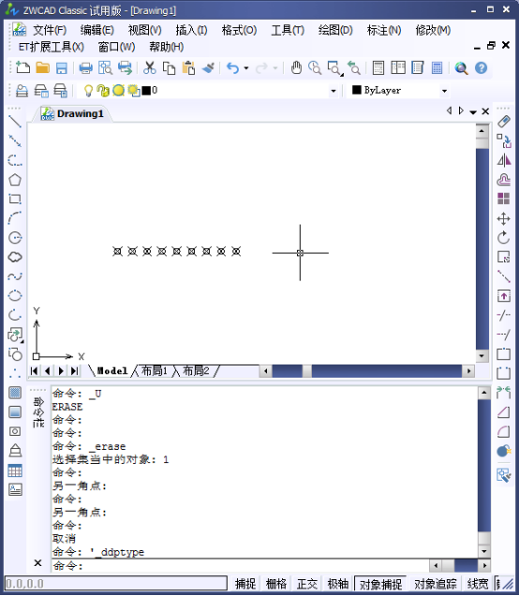
Task: Click the Print icon
Action: point(86,68)
